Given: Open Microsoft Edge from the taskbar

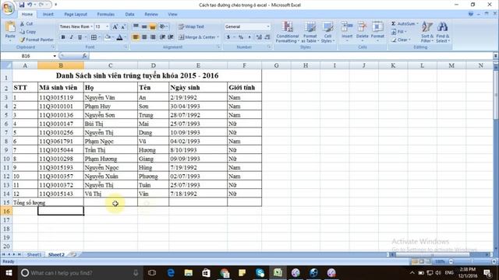Looking at the screenshot, I should click(171, 273).
